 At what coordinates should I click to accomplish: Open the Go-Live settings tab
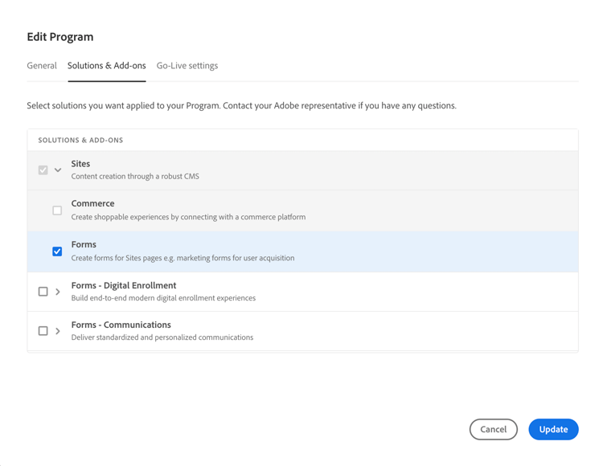point(187,66)
